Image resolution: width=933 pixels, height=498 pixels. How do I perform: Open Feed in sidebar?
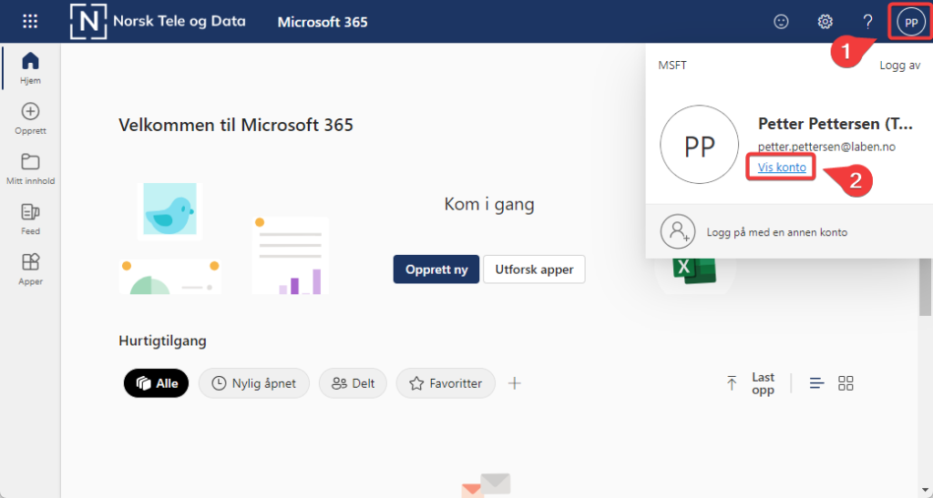(30, 219)
